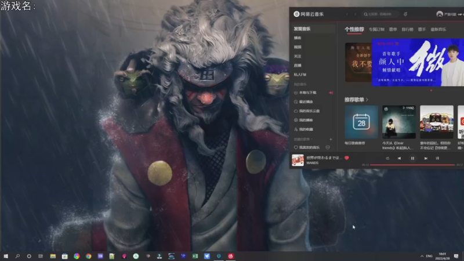Toggle the loop play mode button
This screenshot has height=261, width=464.
pyautogui.click(x=387, y=158)
